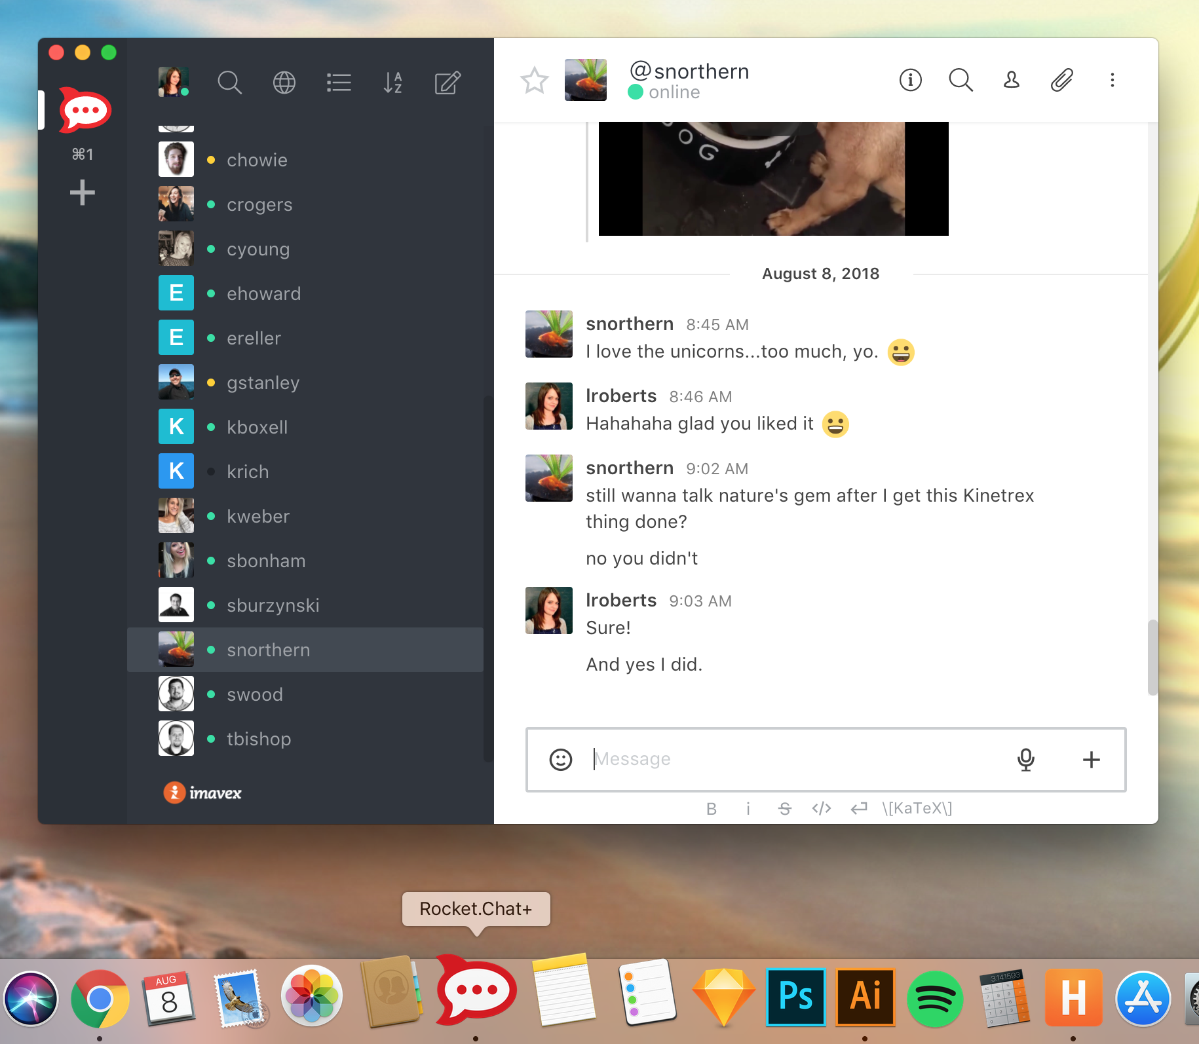Viewport: 1199px width, 1044px height.
Task: Open the emoji picker in message box
Action: 561,760
